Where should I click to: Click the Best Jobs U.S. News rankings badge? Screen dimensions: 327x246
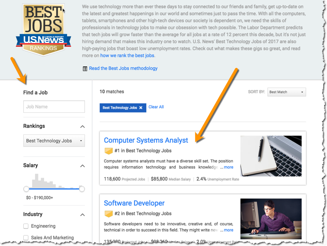point(43,30)
